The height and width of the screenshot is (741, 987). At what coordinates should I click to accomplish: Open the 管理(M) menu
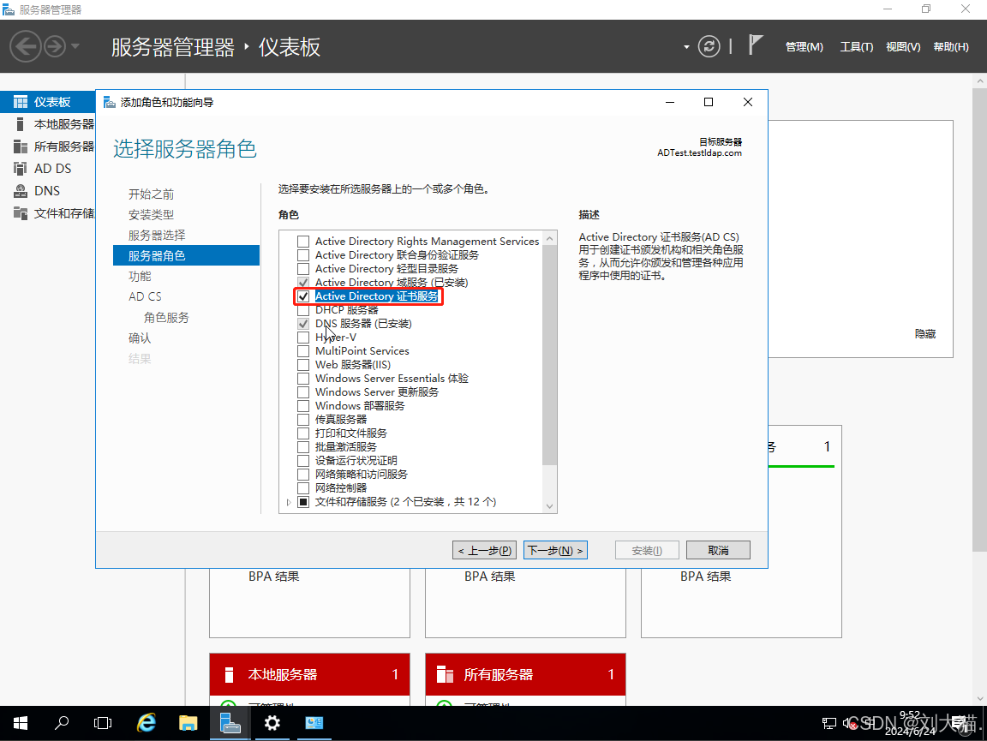click(x=804, y=46)
